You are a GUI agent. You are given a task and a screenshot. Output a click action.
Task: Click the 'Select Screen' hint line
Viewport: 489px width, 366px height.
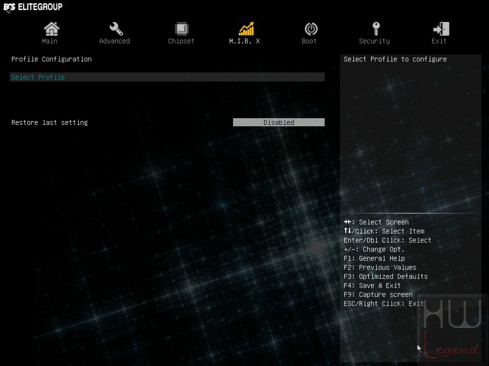(376, 222)
